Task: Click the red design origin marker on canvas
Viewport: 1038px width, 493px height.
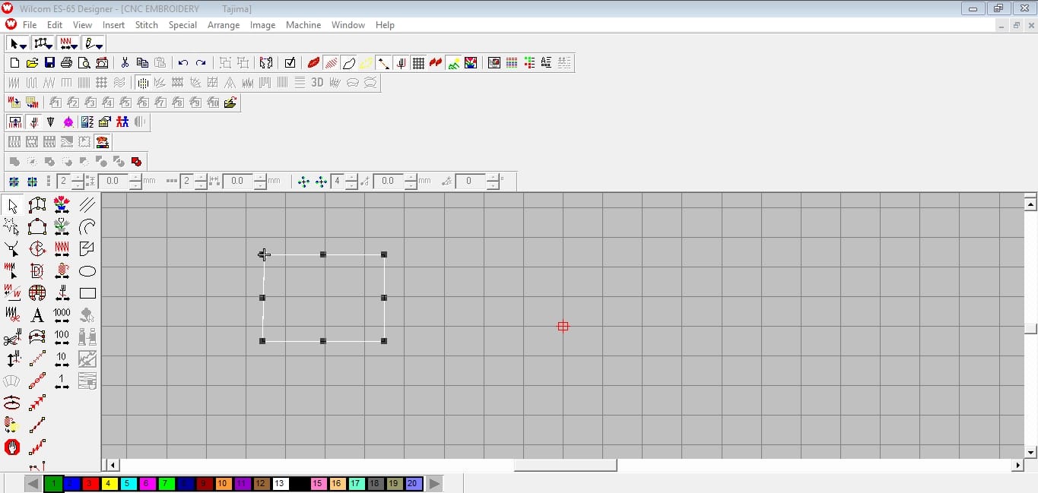Action: pos(563,327)
